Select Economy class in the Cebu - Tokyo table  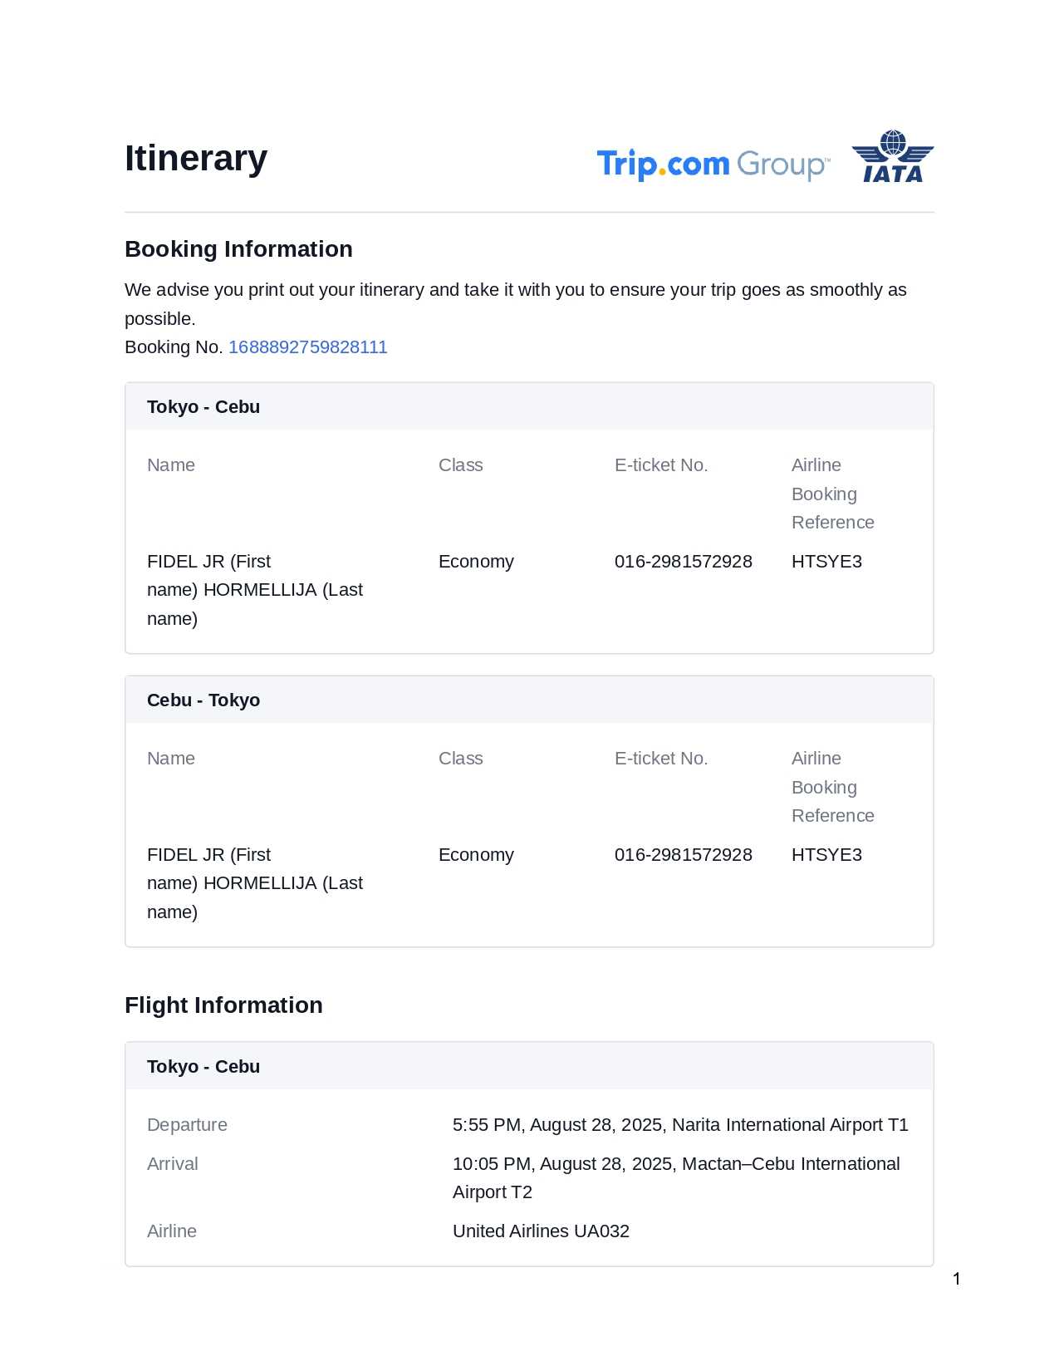[476, 855]
